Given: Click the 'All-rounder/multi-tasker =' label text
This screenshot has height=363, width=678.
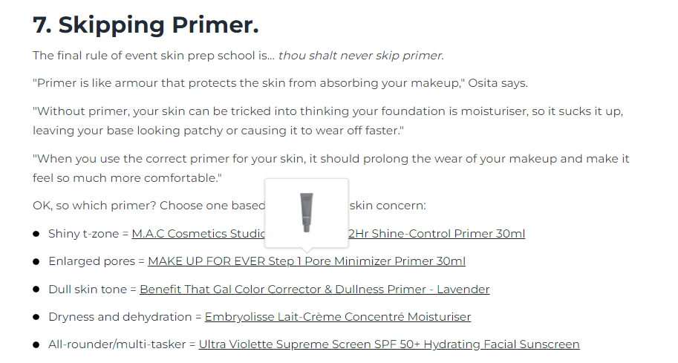Looking at the screenshot, I should coord(121,344).
